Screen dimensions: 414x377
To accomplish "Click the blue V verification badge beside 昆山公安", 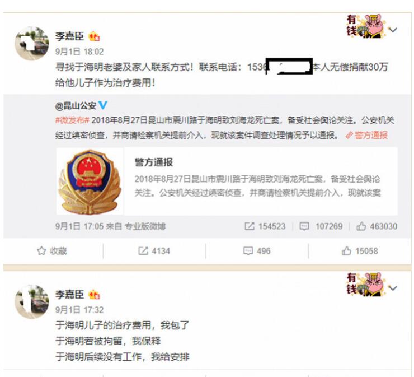I will click(x=103, y=105).
